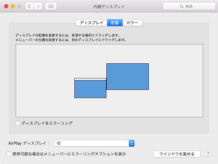Select the larger external display rectangle

128,76
